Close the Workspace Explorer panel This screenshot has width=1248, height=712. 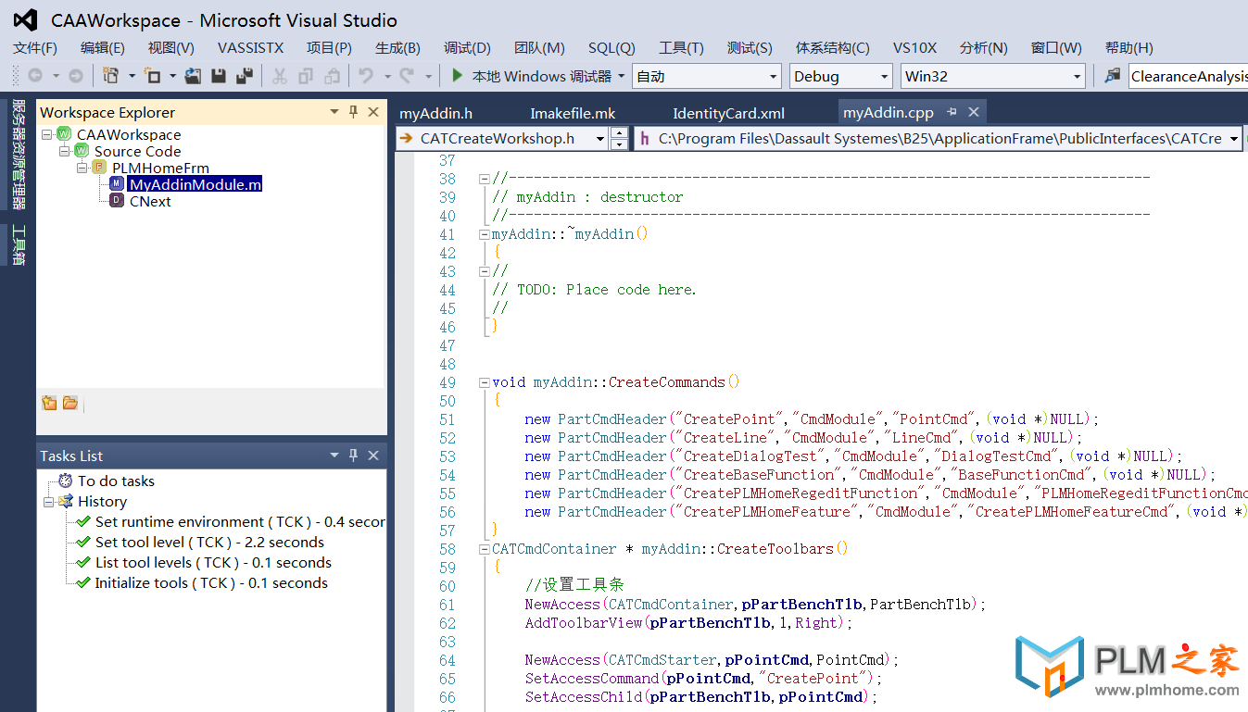pyautogui.click(x=373, y=112)
